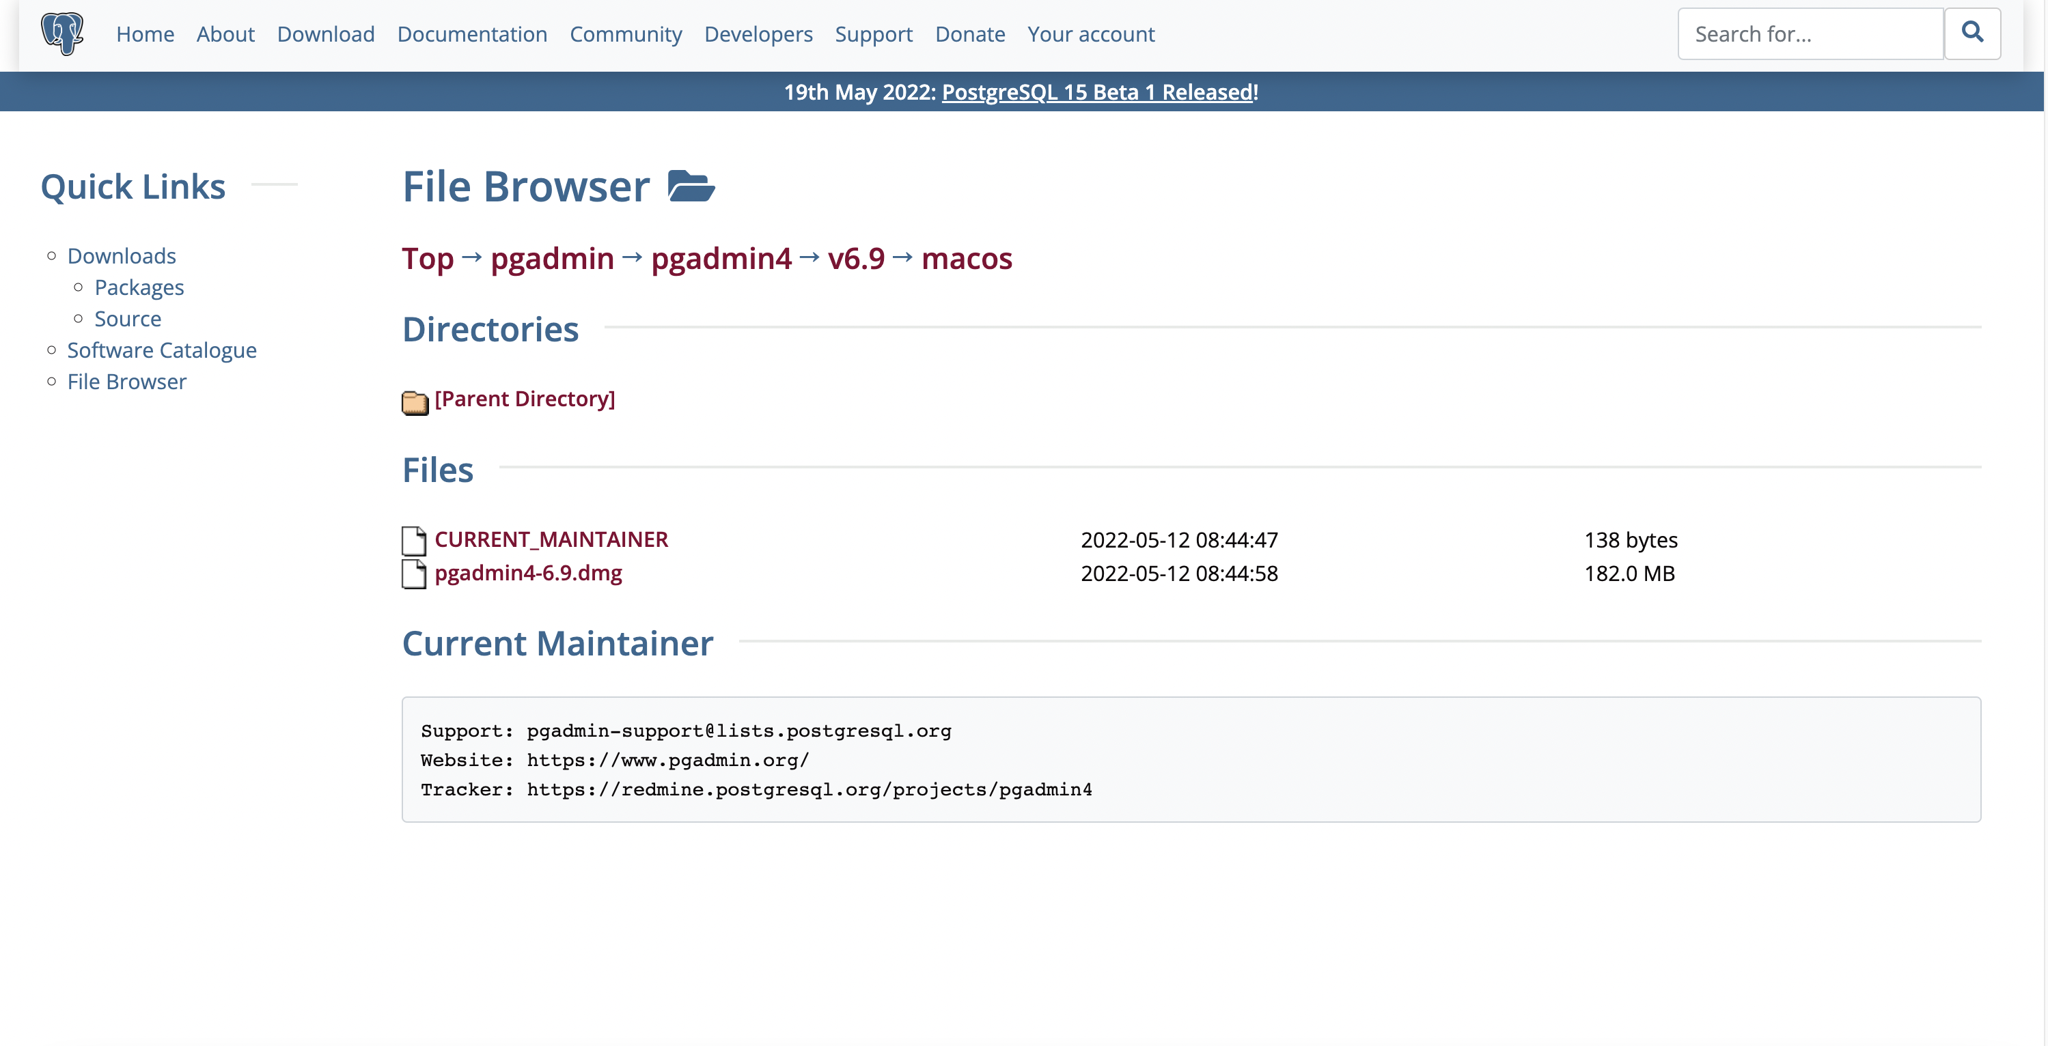
Task: Open the Download menu item
Action: coord(325,34)
